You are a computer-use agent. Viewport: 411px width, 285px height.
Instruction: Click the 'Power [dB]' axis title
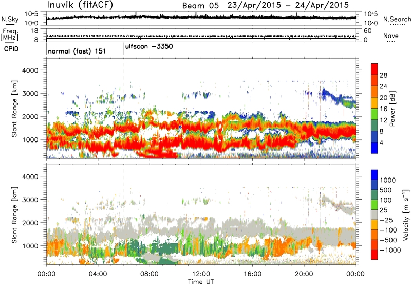(393, 109)
